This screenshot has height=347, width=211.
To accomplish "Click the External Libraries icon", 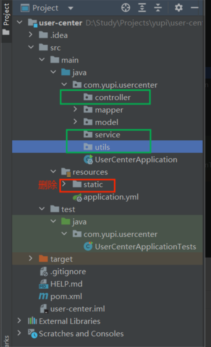I will (x=32, y=321).
